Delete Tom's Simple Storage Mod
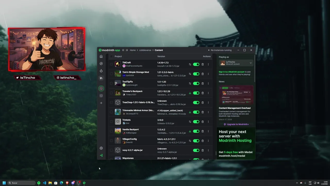 point(203,74)
